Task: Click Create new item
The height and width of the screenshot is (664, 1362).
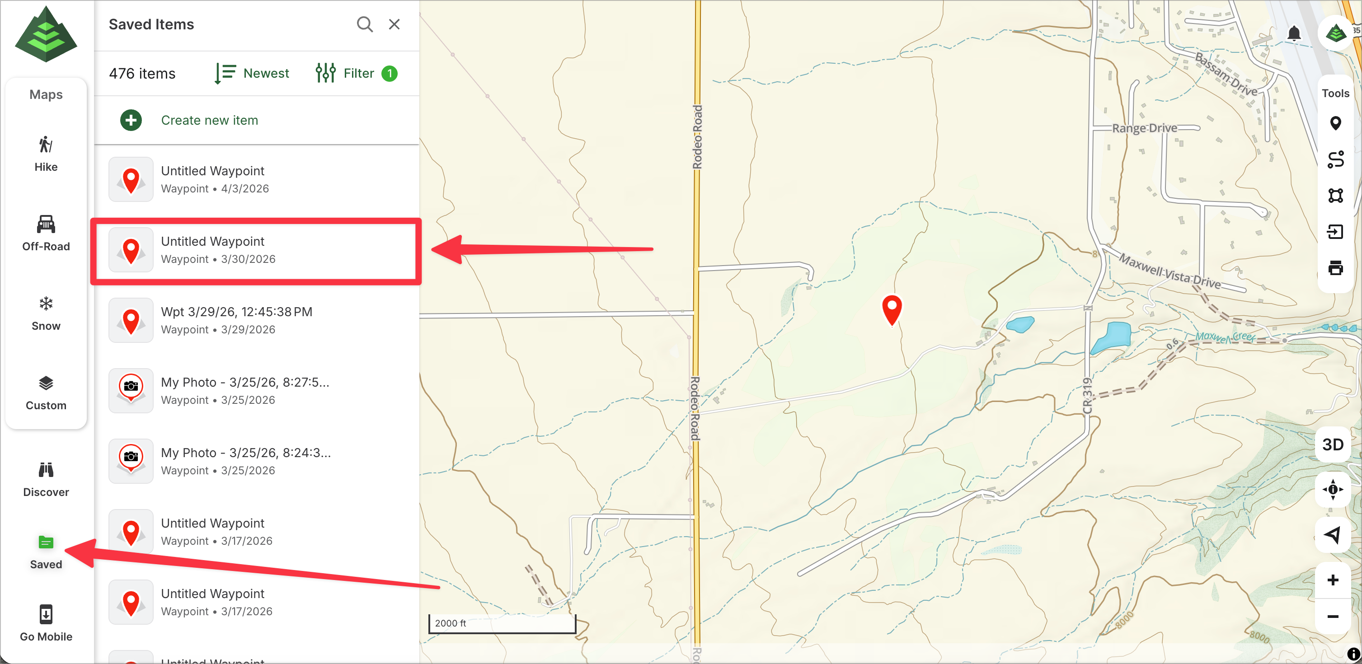Action: [x=209, y=120]
